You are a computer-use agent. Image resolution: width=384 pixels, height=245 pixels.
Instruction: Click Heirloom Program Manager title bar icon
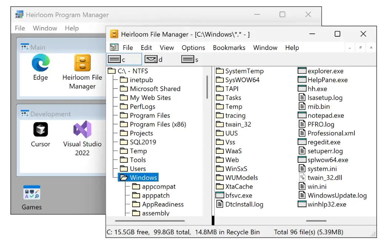[19, 15]
